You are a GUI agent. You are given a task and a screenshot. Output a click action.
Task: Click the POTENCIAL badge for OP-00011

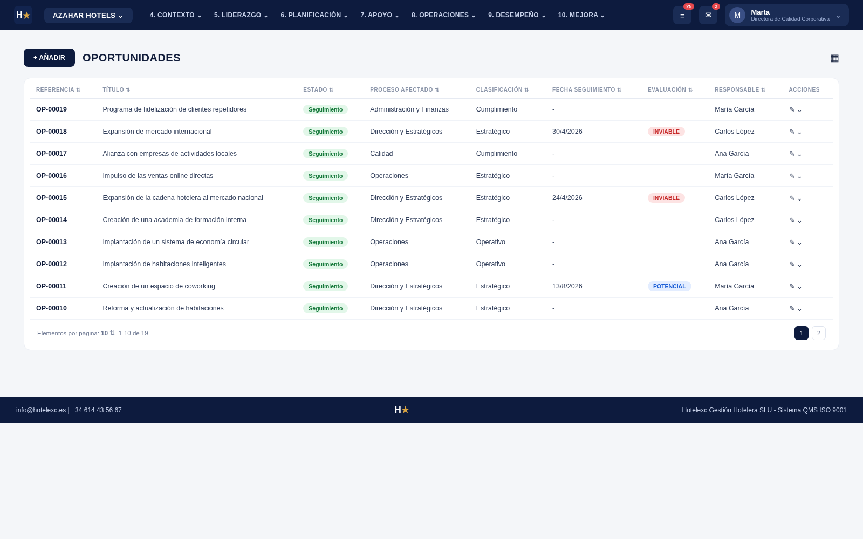coord(669,286)
